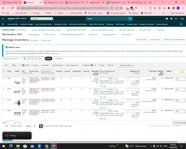This screenshot has width=186, height=149.
Task: Click the Save all button
Action: tap(180, 72)
